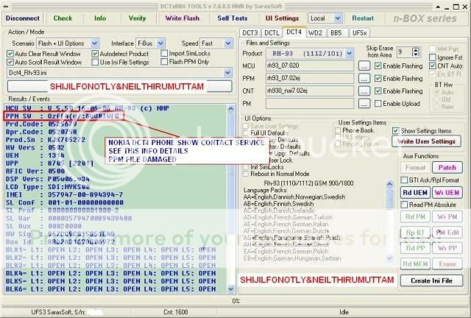Image resolution: width=471 pixels, height=318 pixels.
Task: Click the empty PM file field
Action: (x=310, y=103)
